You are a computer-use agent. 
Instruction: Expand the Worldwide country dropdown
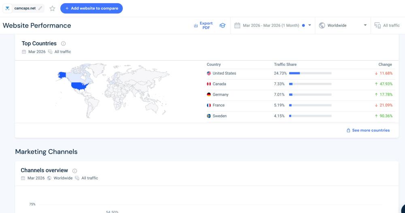click(x=343, y=25)
